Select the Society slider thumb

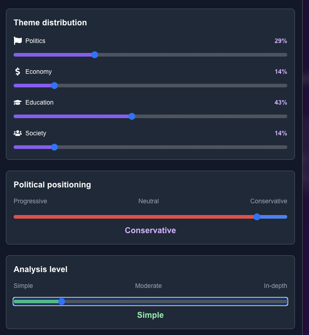tap(54, 147)
